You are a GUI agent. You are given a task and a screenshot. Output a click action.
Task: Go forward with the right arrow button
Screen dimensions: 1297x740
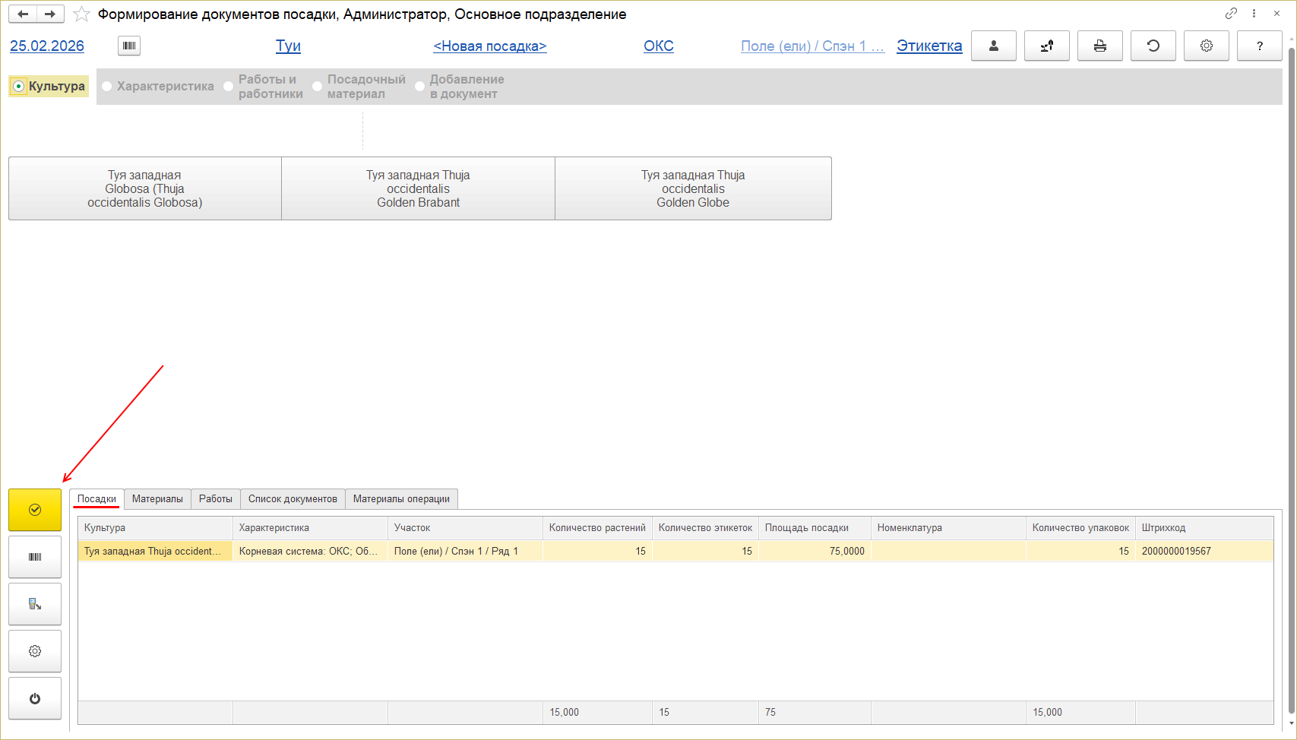pos(50,14)
